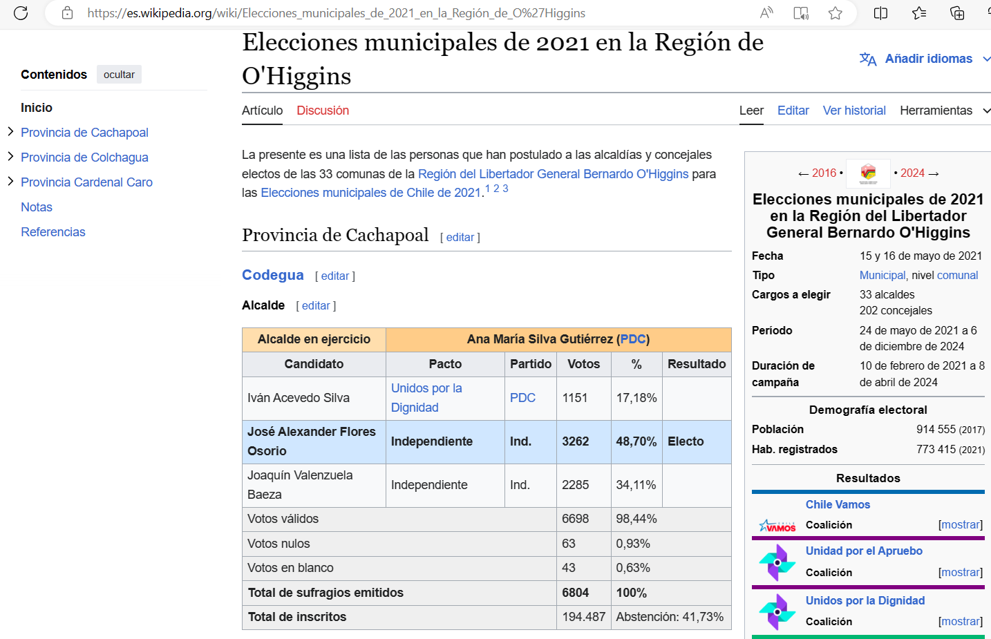Open the election emblem image in the infobox

(869, 173)
